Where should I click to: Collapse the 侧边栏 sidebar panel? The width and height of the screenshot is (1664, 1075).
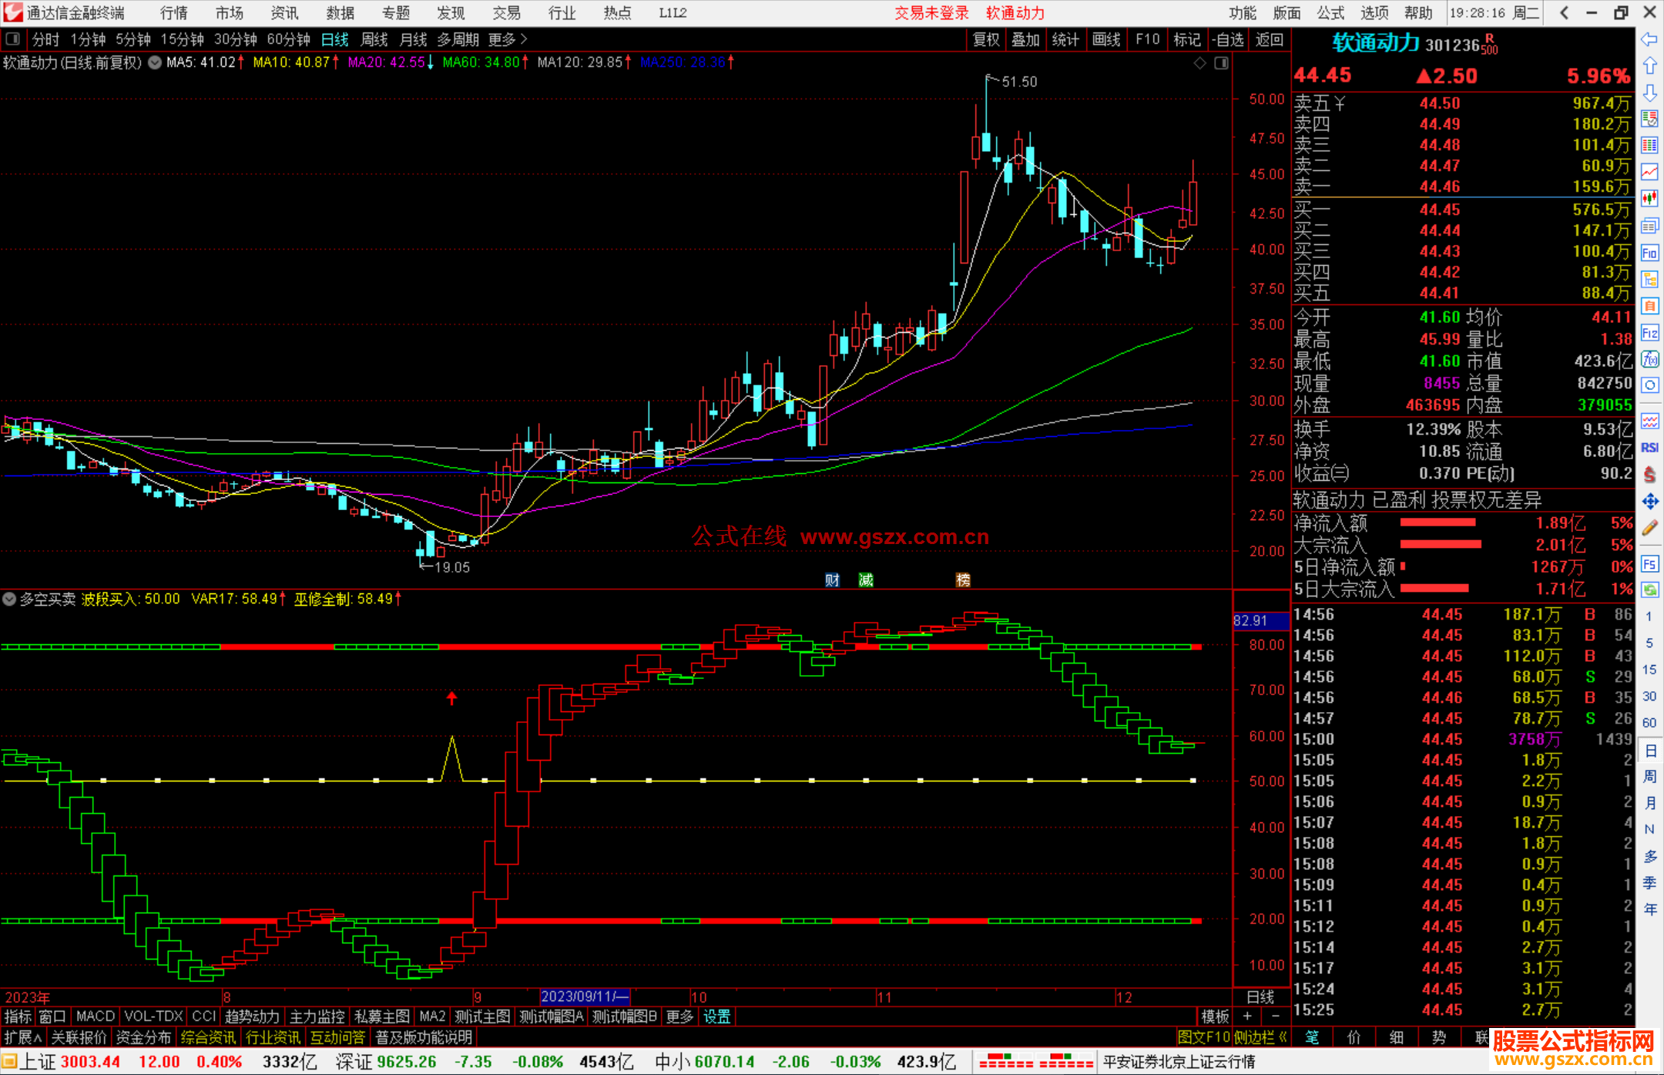[x=1260, y=1037]
